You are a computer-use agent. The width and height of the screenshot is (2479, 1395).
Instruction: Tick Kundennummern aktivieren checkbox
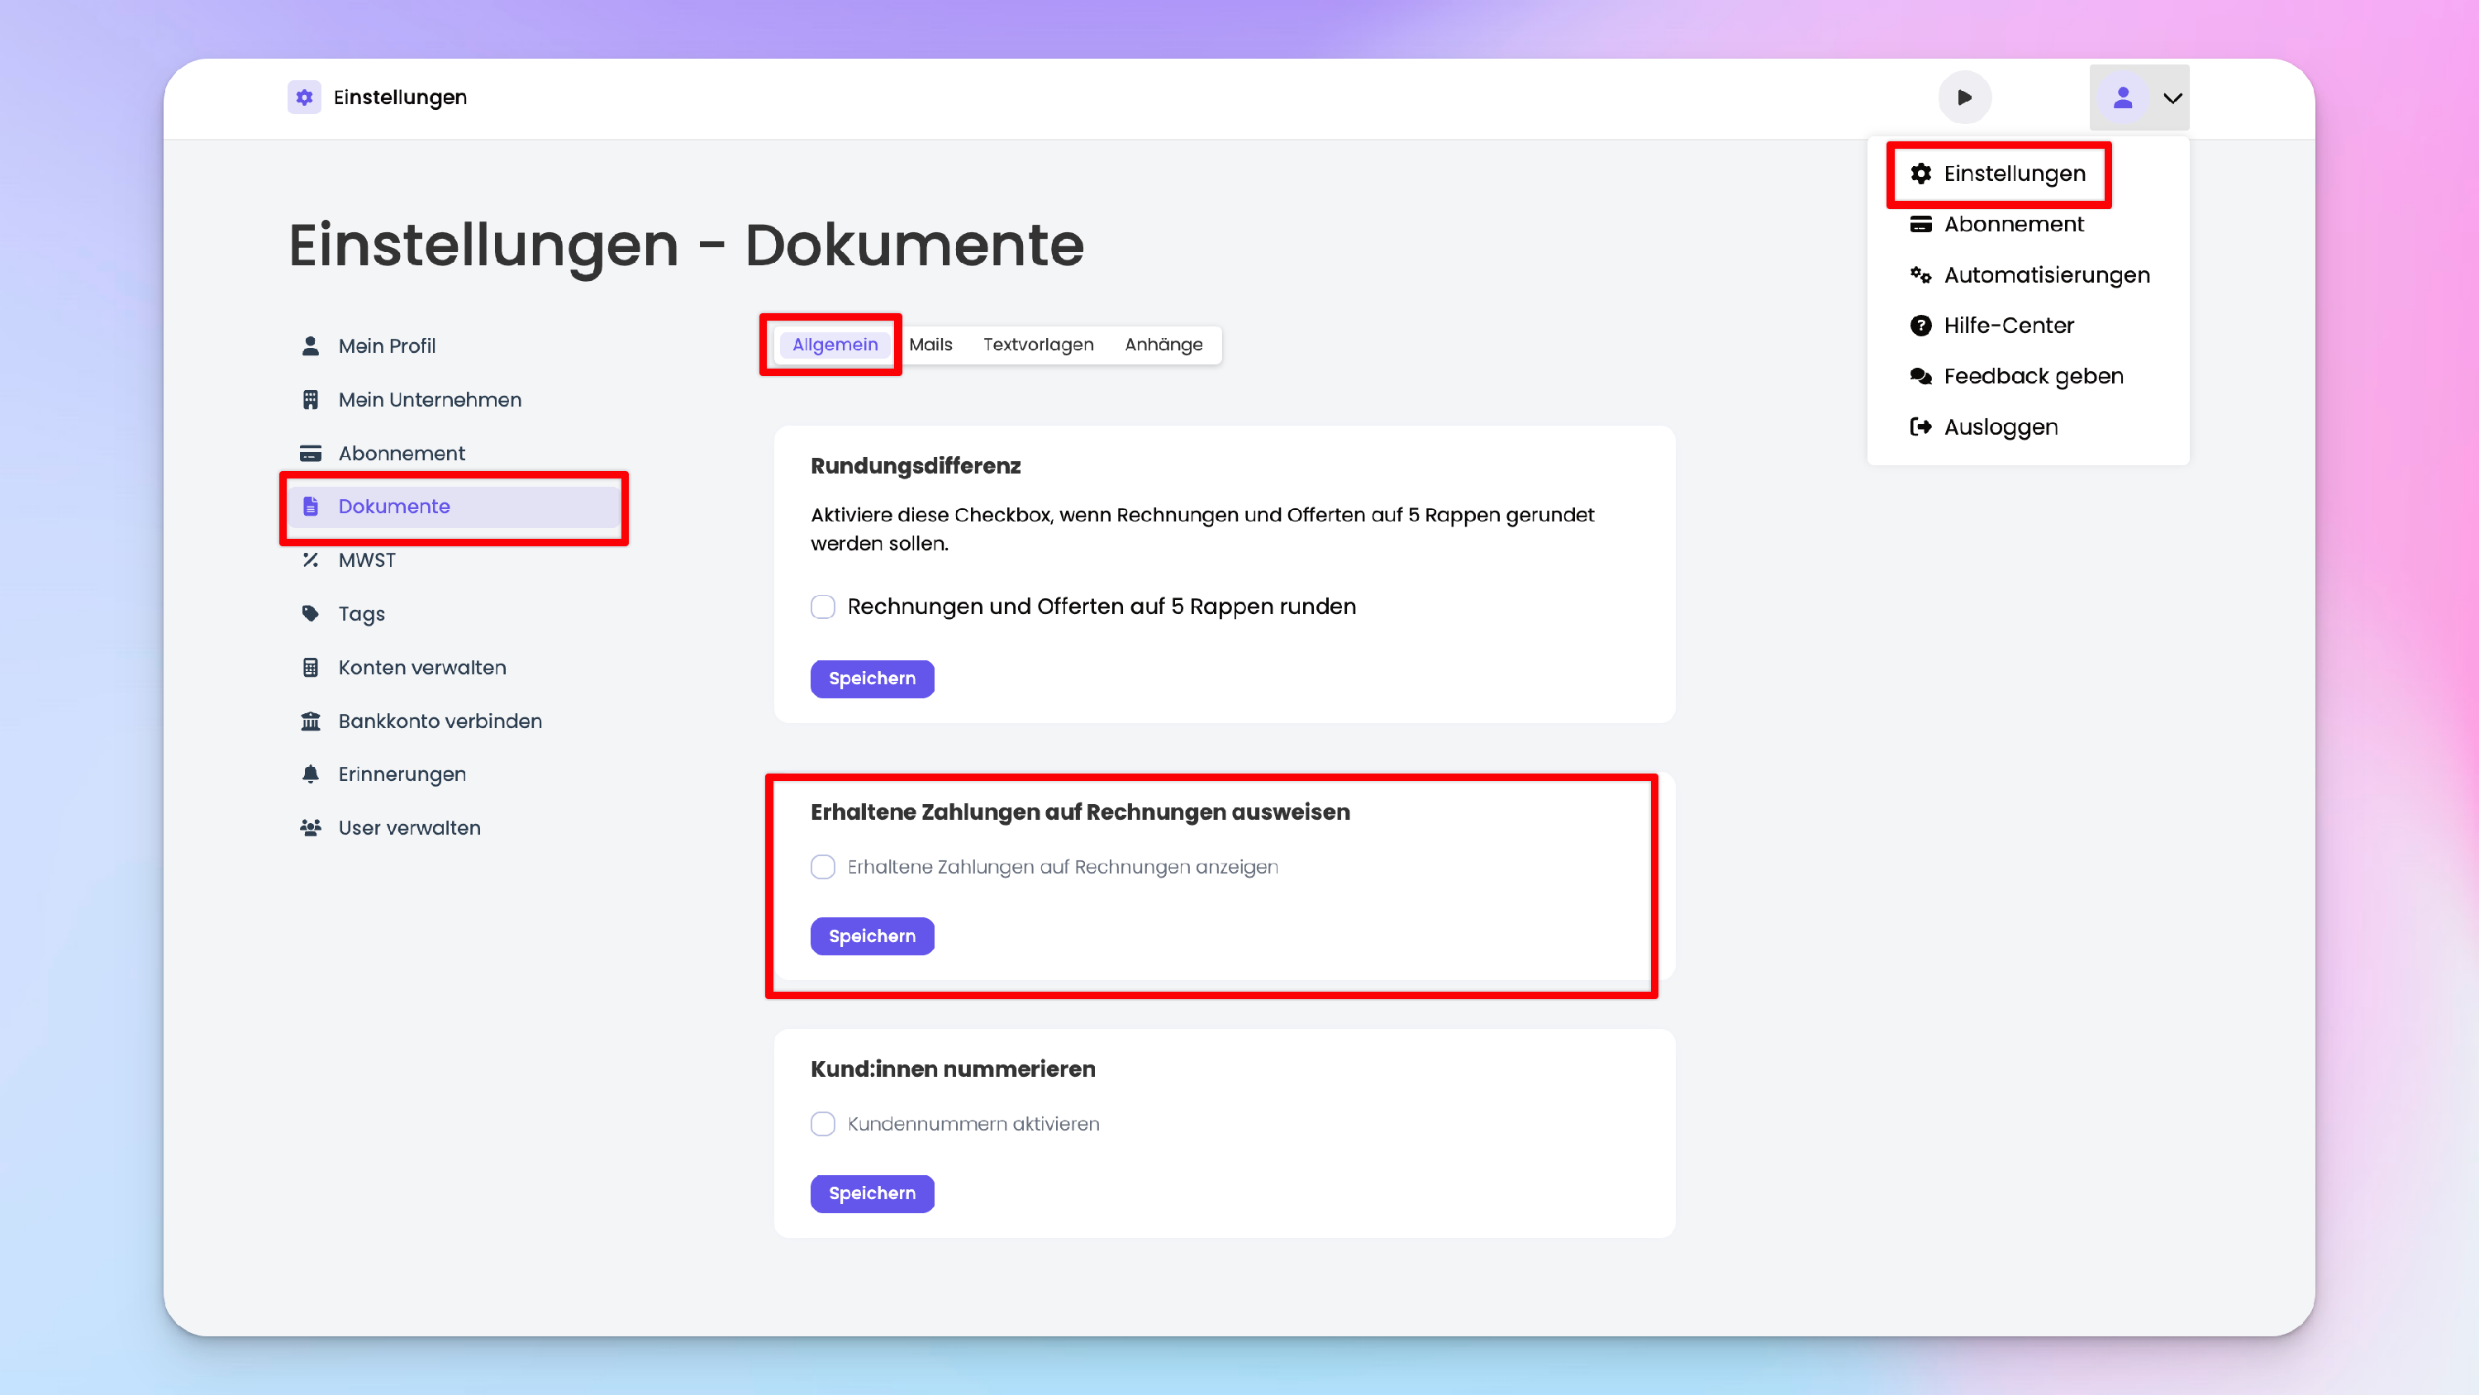pyautogui.click(x=823, y=1123)
